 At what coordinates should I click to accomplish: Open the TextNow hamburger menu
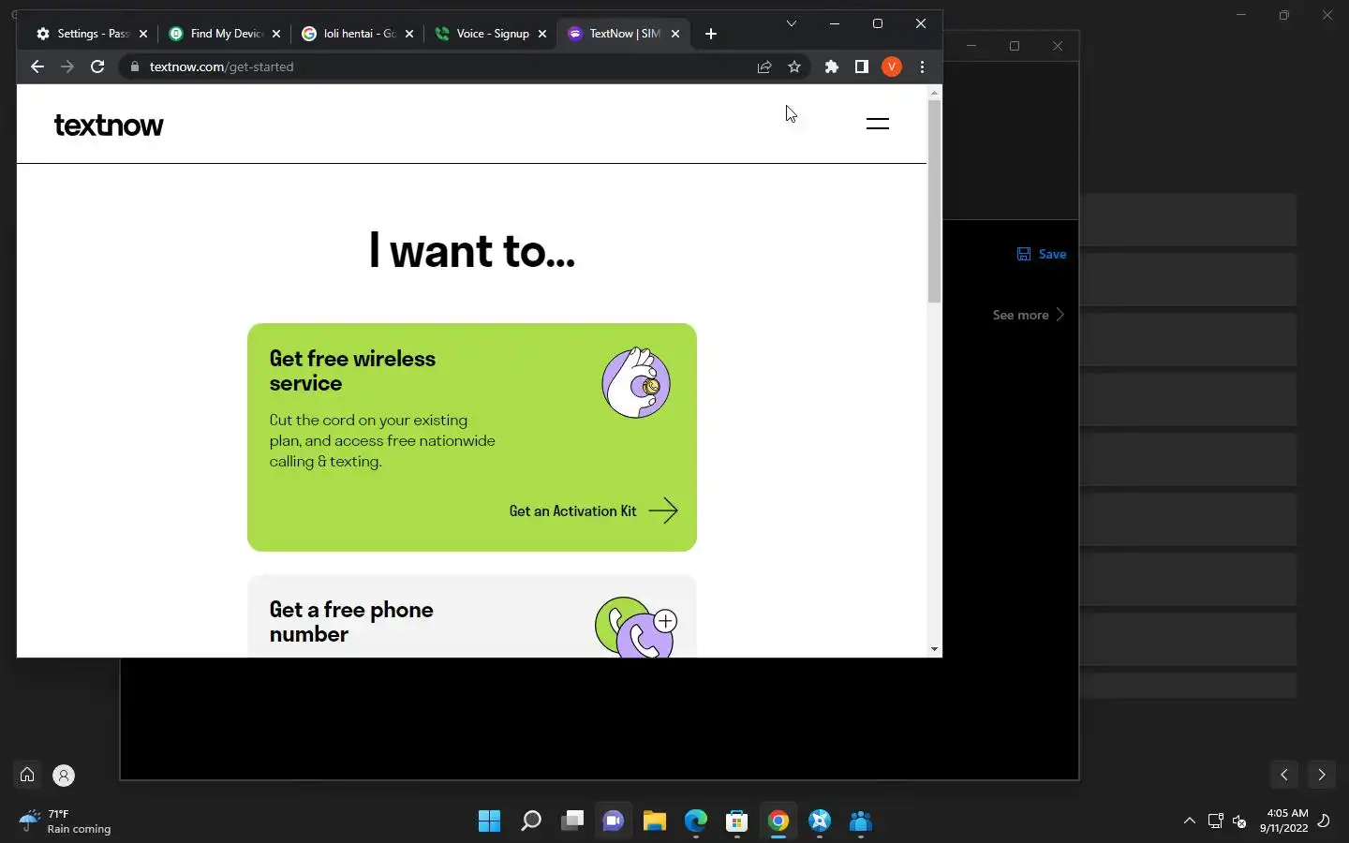click(878, 124)
